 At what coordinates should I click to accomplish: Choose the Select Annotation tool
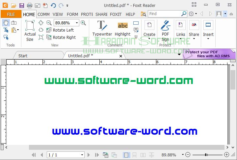click(x=6, y=37)
